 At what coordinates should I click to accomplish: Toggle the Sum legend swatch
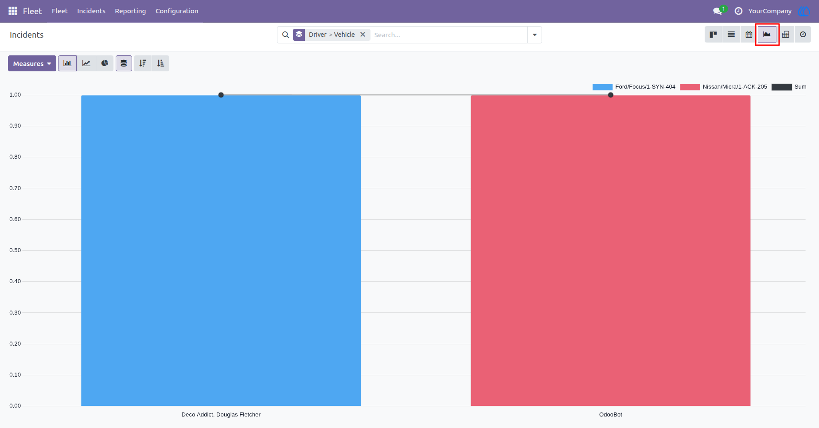[782, 87]
